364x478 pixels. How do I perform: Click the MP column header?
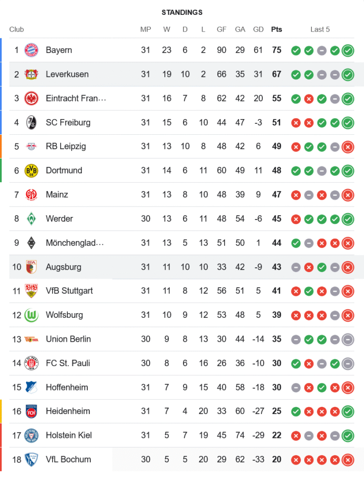(x=146, y=29)
